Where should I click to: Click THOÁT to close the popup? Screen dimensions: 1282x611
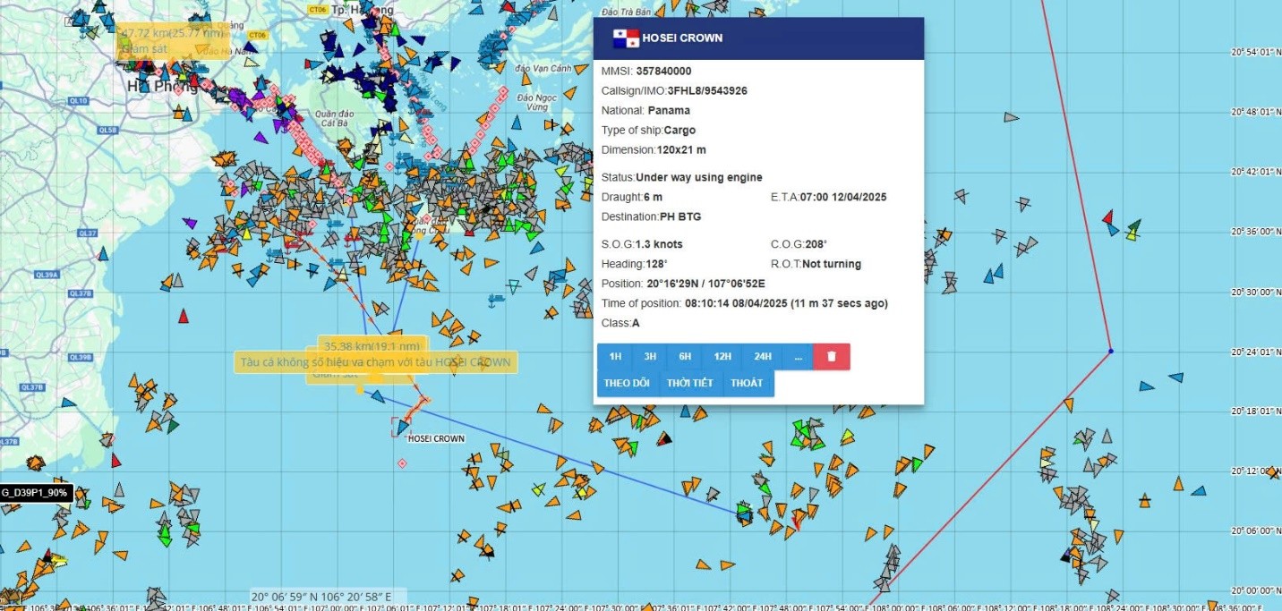747,383
